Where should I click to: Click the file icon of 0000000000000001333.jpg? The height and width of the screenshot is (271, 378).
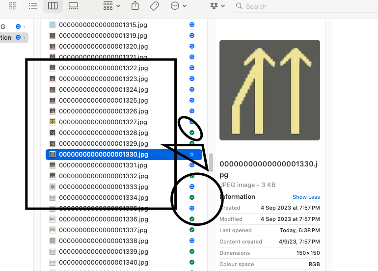[x=53, y=187]
